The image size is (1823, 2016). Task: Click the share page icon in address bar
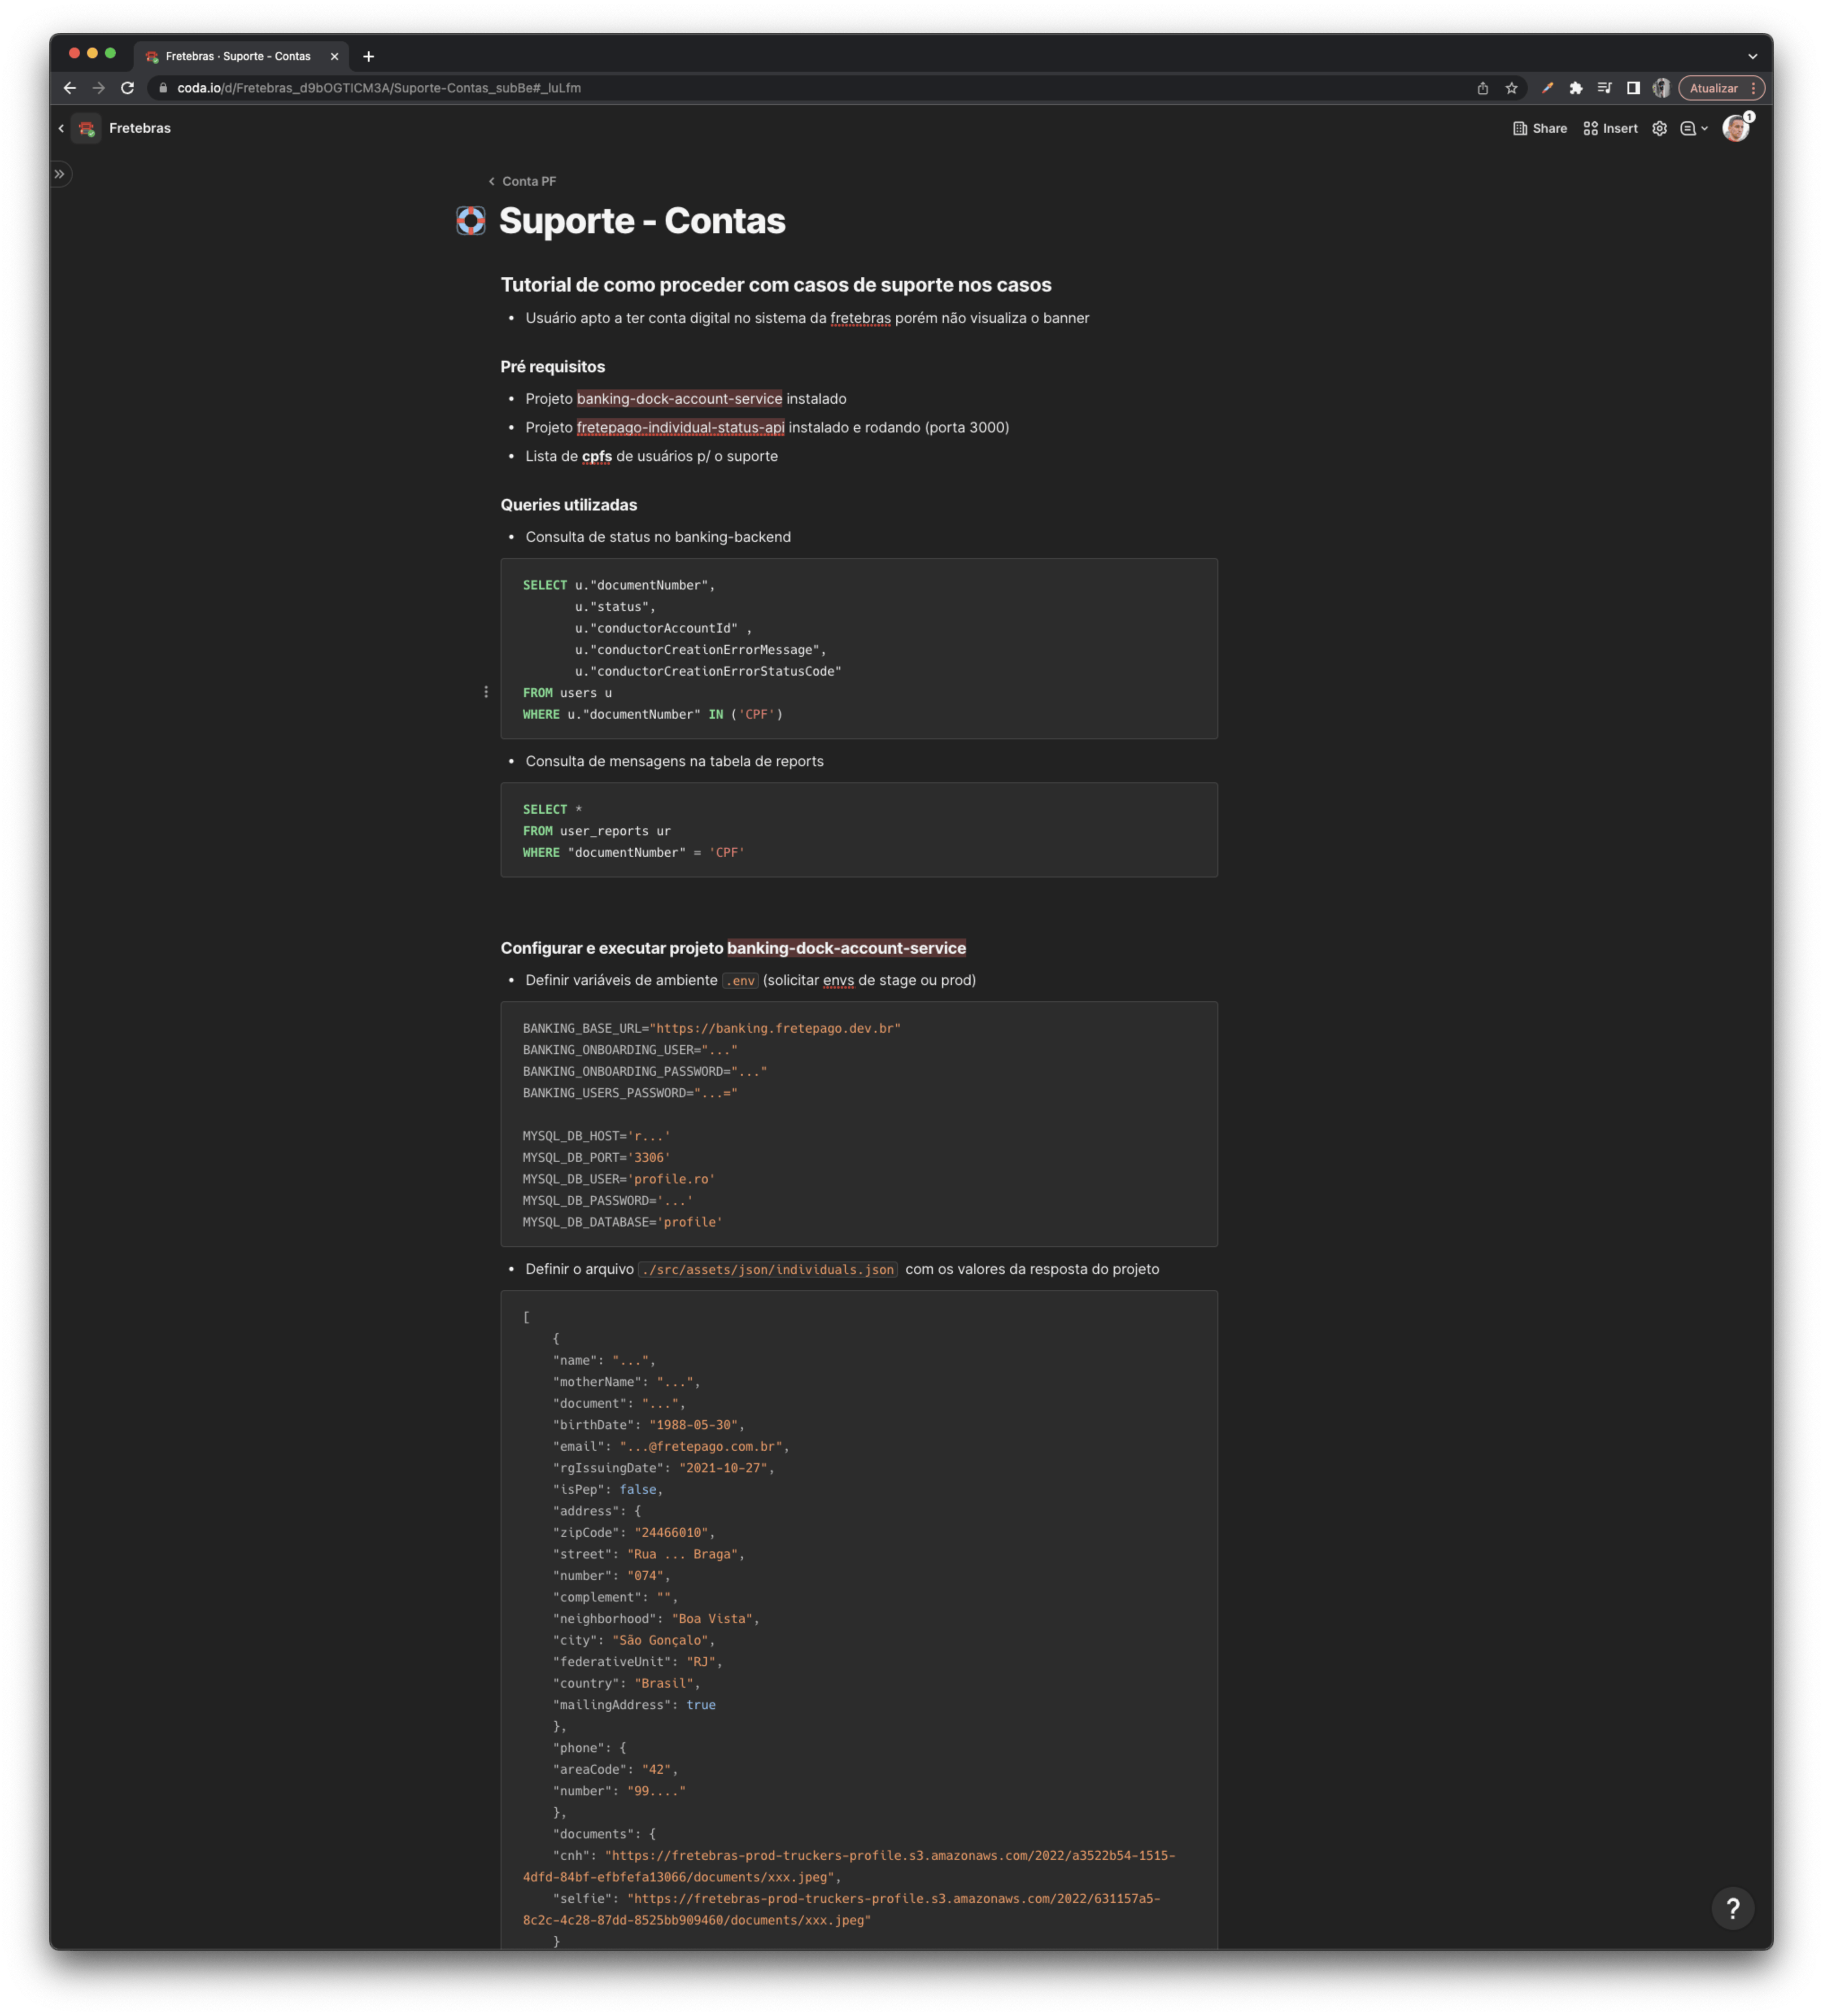click(x=1482, y=88)
